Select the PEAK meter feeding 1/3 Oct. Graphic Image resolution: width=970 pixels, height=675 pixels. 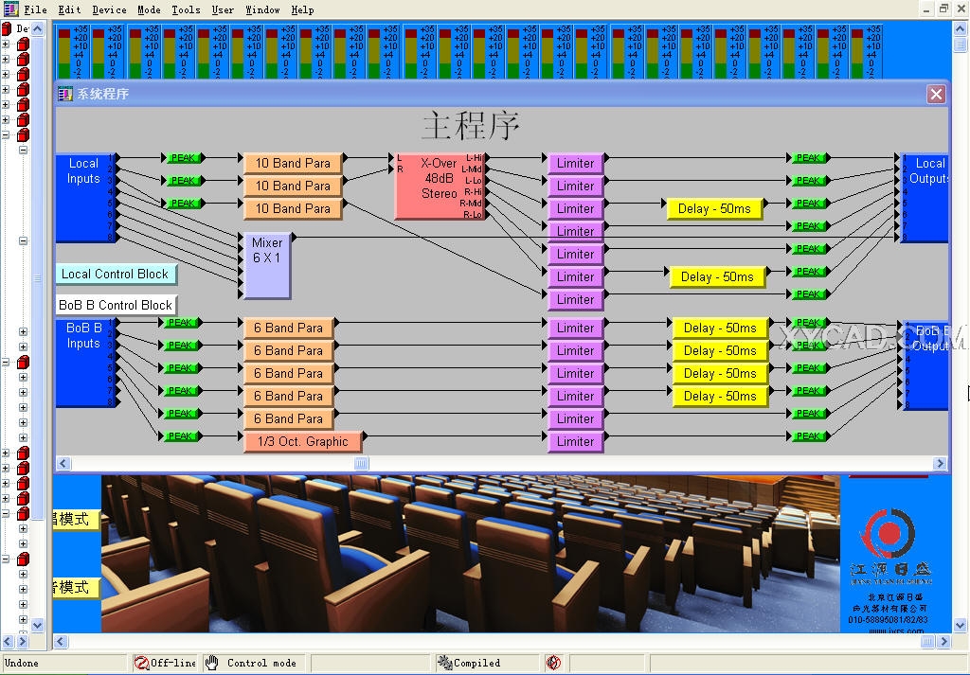[181, 435]
